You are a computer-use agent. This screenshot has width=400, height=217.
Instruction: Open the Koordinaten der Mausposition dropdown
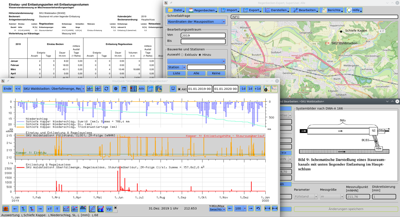pos(196,22)
